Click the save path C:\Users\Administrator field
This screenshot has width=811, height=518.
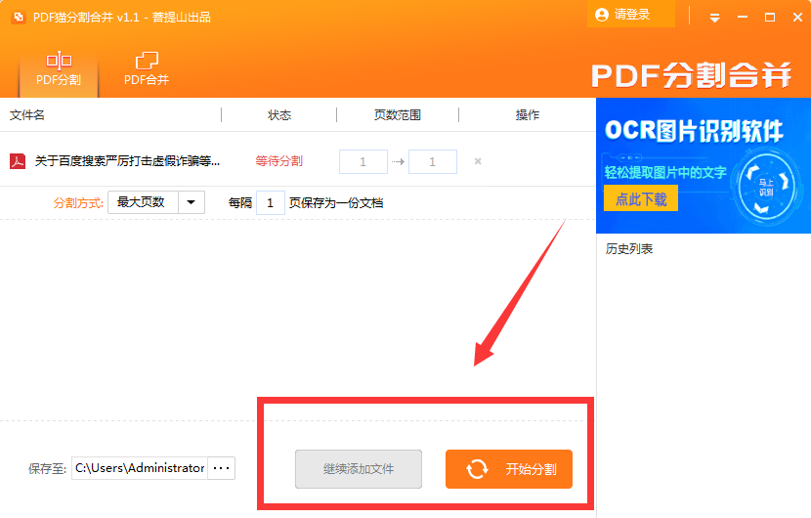pyautogui.click(x=140, y=468)
